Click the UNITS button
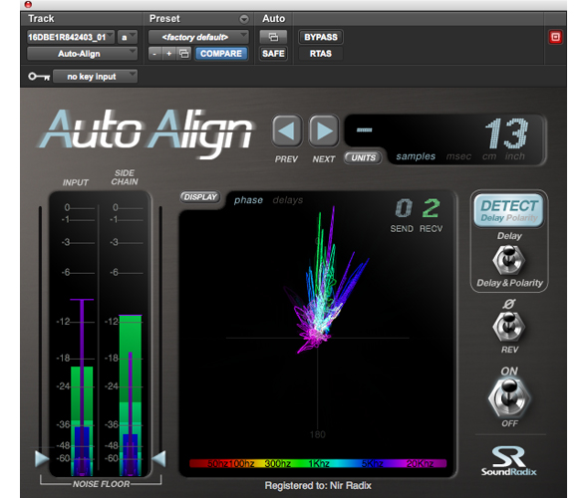The height and width of the screenshot is (498, 588). (363, 157)
